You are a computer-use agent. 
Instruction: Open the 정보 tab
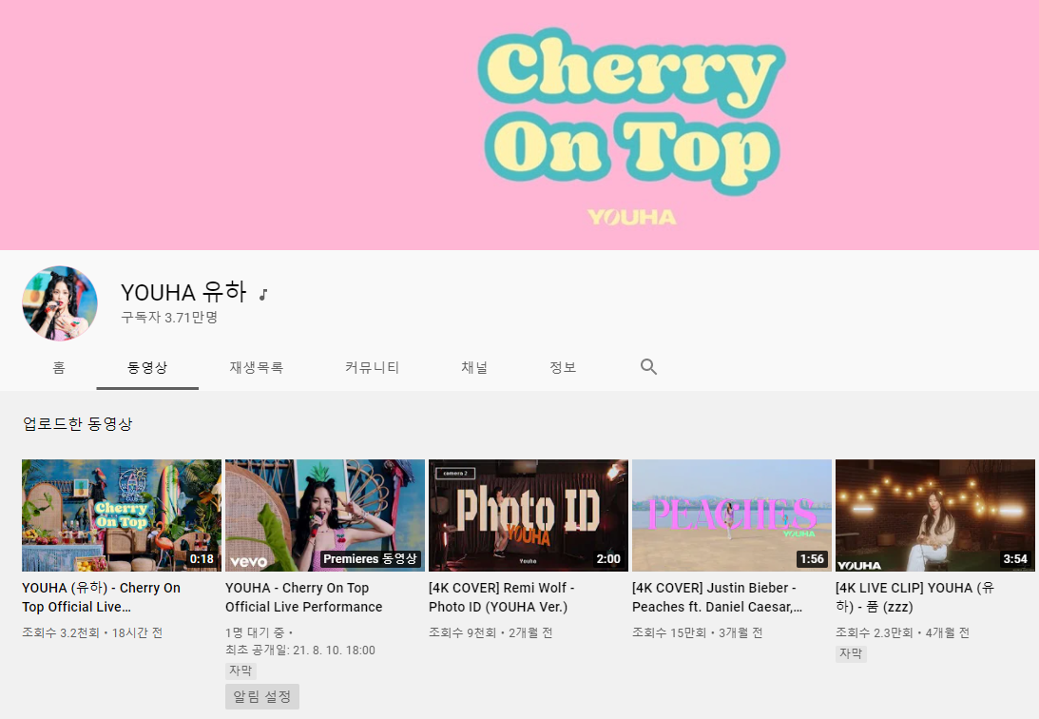[563, 367]
